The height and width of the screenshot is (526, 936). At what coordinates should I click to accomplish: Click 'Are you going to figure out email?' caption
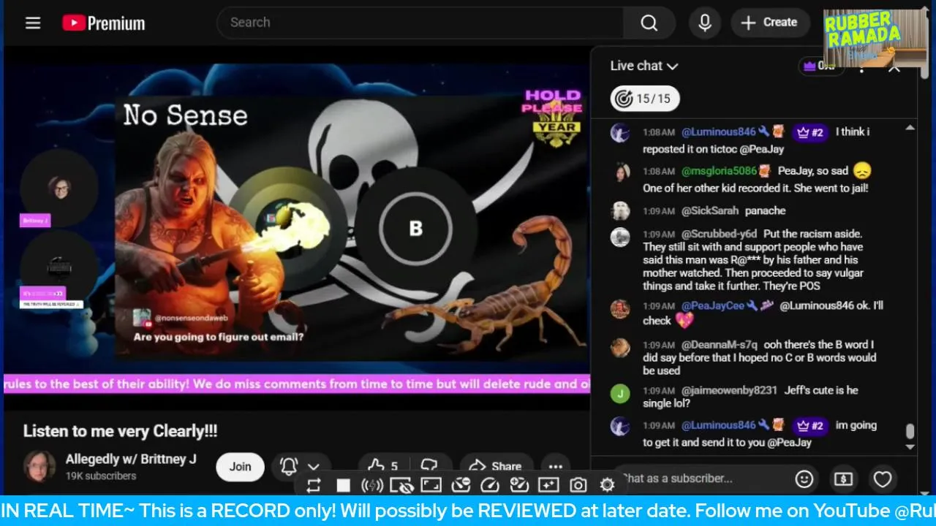point(219,338)
